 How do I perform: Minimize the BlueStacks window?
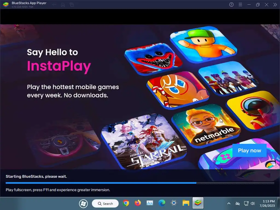(x=249, y=5)
